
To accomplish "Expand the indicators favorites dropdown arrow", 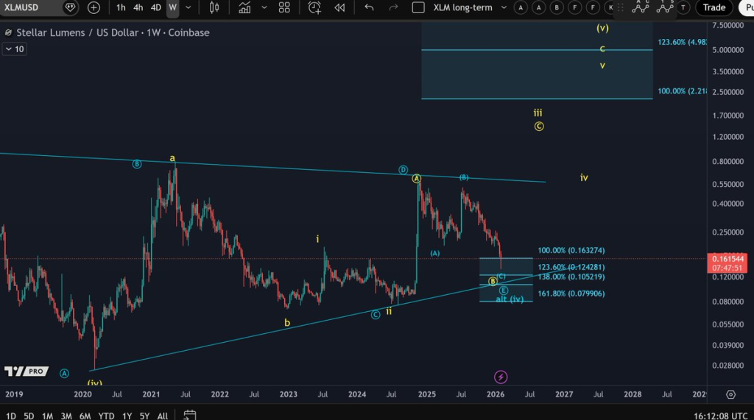I will pos(264,7).
